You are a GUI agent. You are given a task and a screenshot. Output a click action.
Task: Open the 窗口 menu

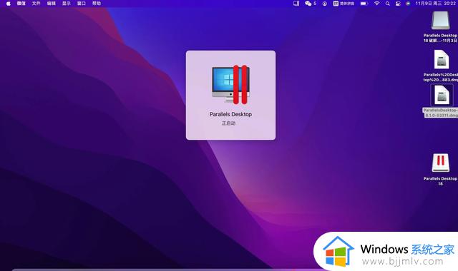click(x=82, y=4)
